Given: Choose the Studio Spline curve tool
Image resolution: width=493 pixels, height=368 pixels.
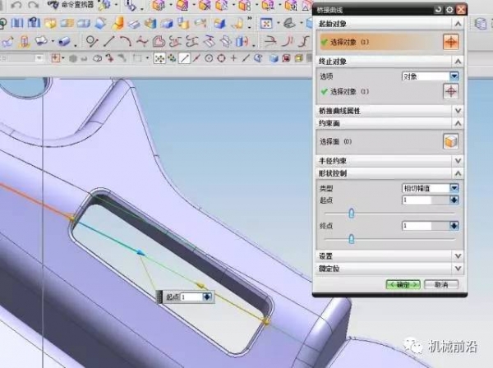Looking at the screenshot, I should (x=142, y=41).
